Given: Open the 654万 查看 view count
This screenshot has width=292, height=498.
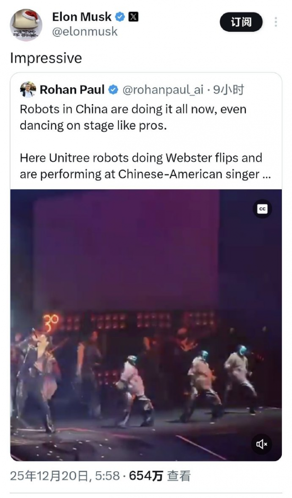Looking at the screenshot, I should [x=160, y=476].
